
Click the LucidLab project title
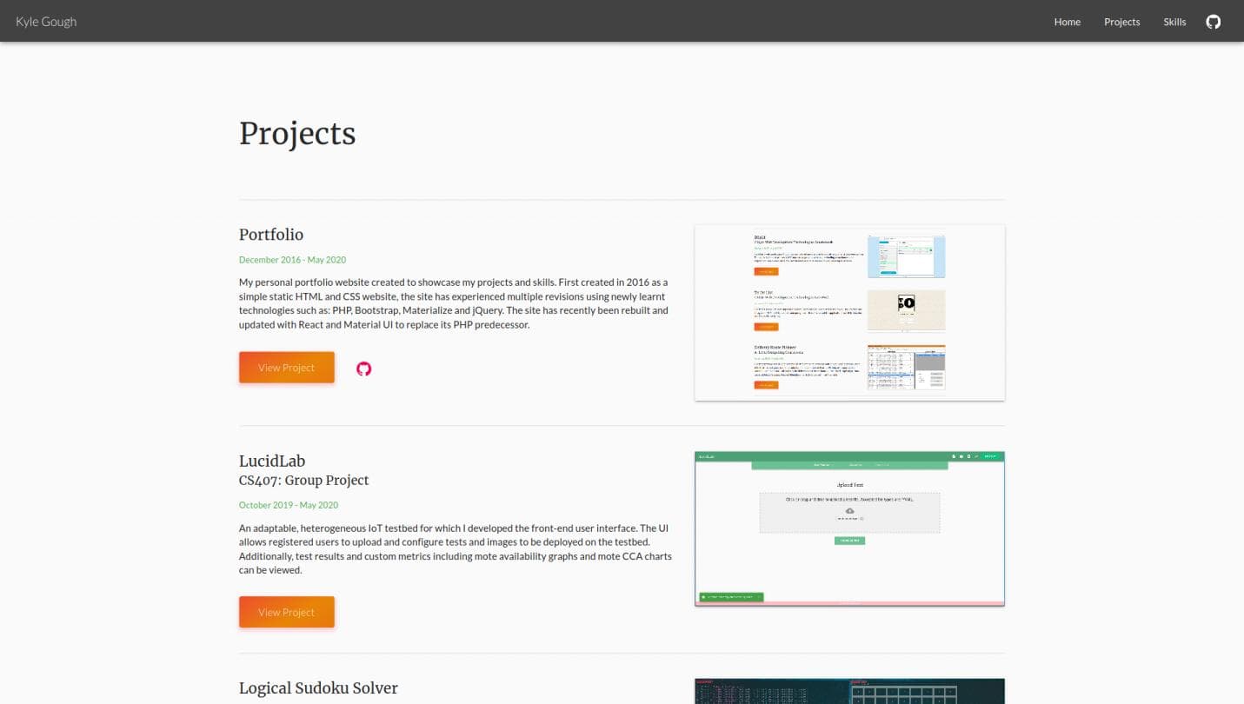tap(272, 462)
